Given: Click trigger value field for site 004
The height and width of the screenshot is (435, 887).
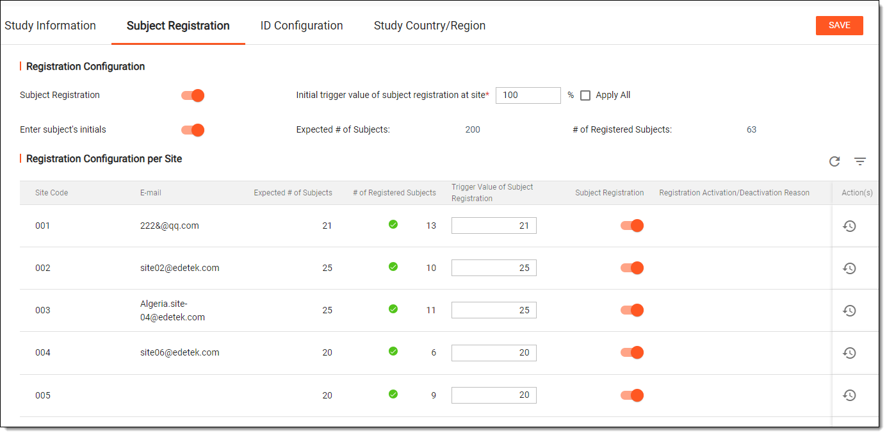Looking at the screenshot, I should [x=494, y=352].
